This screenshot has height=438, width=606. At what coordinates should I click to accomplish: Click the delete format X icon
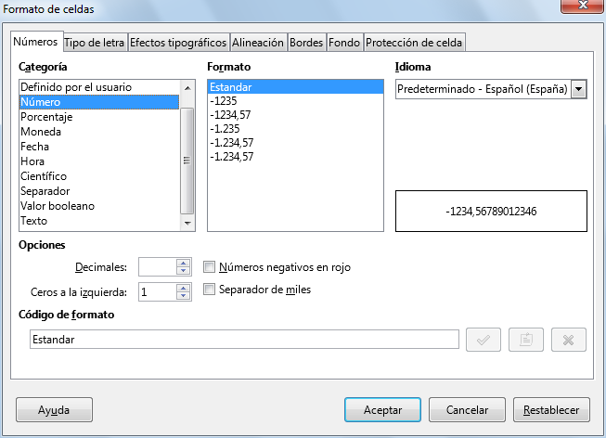point(569,340)
